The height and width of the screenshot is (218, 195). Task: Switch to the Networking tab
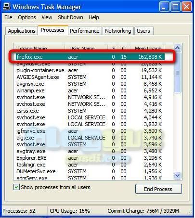[118, 31]
